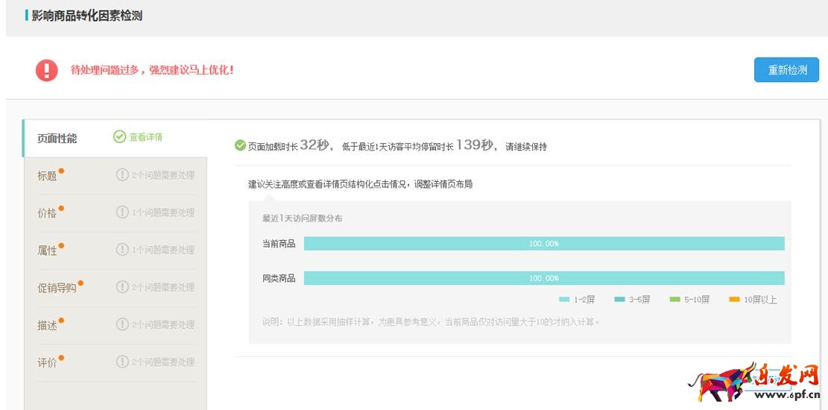828x410 pixels.
Task: Click the warning icon in the 属性 row
Action: tap(122, 250)
